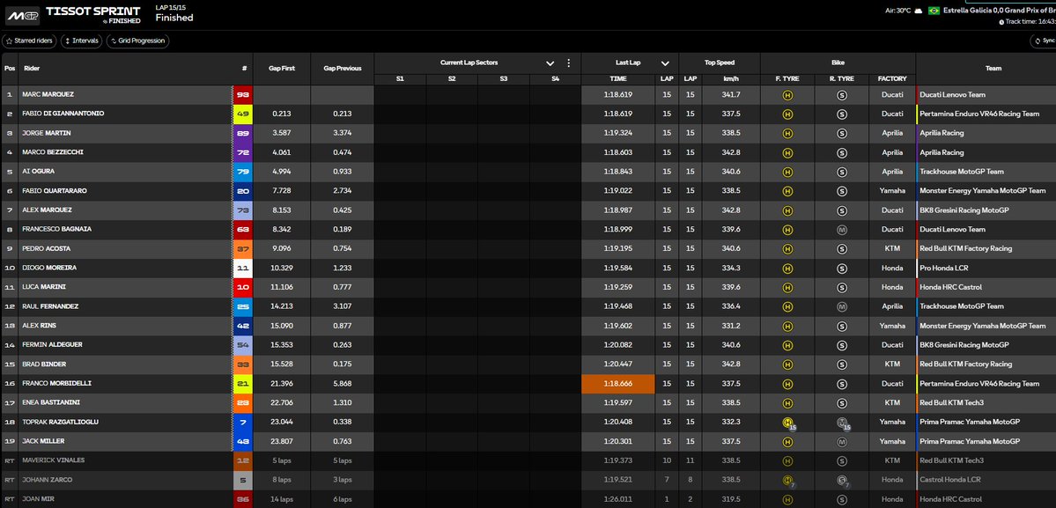
Task: Click Francesco Bagnaia rear tyre M icon
Action: point(841,230)
